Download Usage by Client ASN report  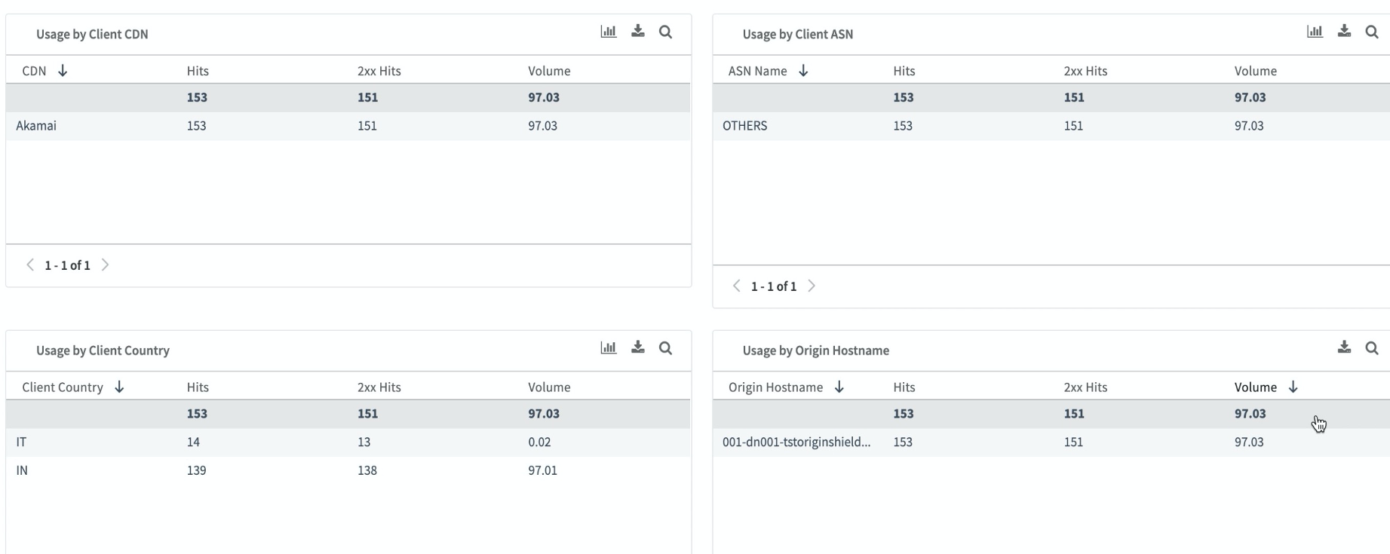coord(1344,32)
